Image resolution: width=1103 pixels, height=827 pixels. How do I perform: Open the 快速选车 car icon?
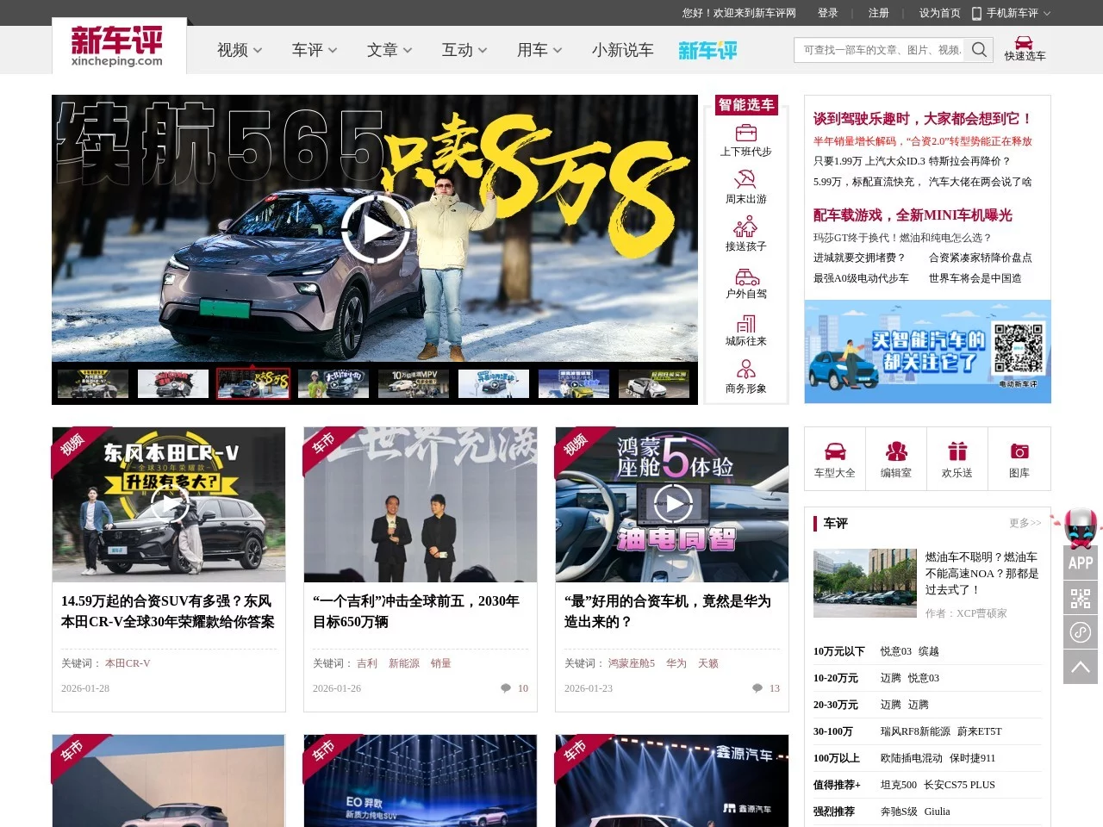[1024, 44]
